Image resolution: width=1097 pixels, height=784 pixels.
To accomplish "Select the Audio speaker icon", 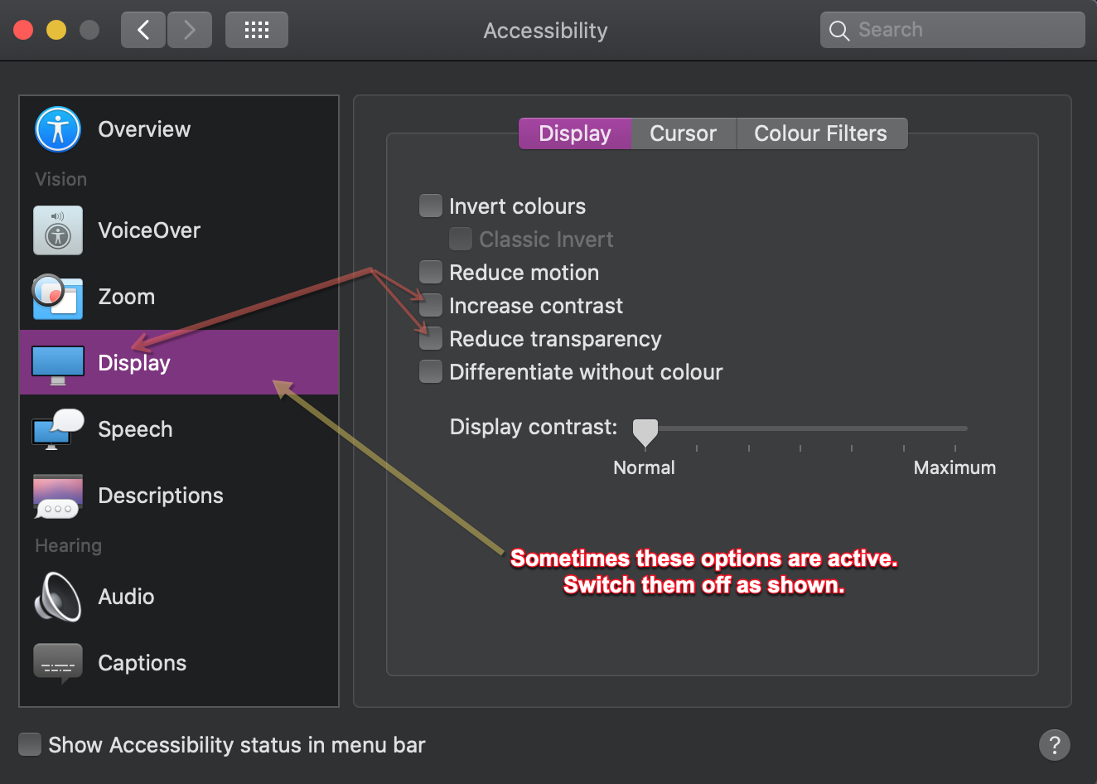I will (x=58, y=597).
